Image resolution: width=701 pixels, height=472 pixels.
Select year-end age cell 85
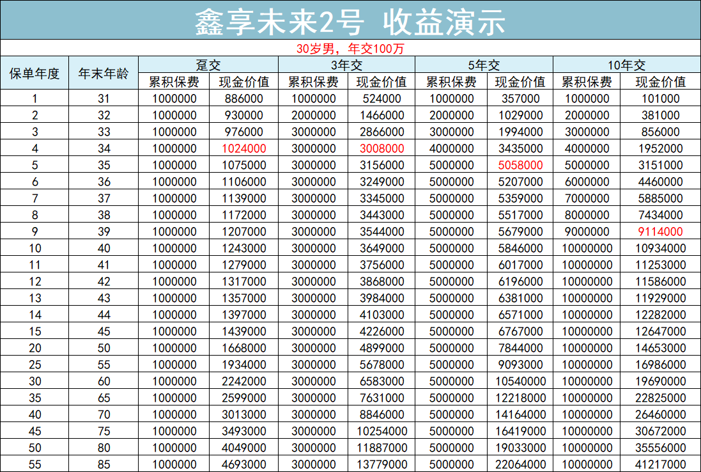pyautogui.click(x=104, y=464)
